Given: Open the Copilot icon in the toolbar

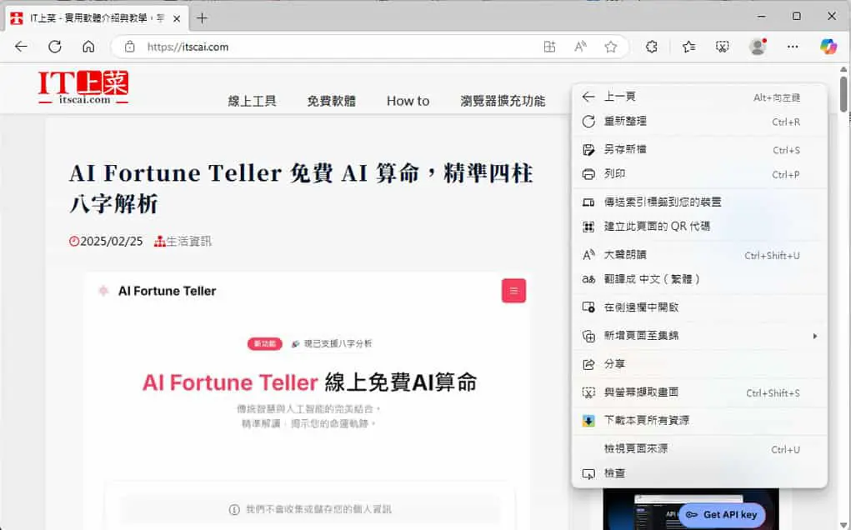Looking at the screenshot, I should pos(828,47).
